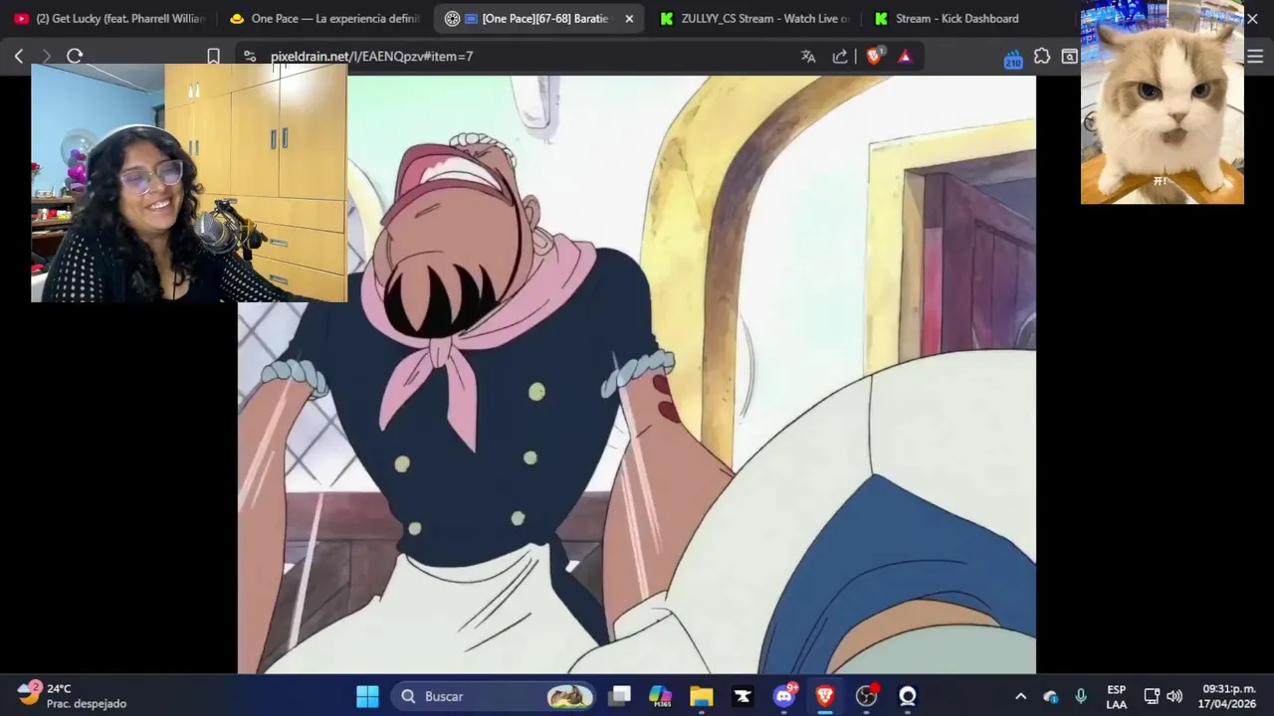
Task: Open the webcam app on the taskbar
Action: tap(908, 696)
